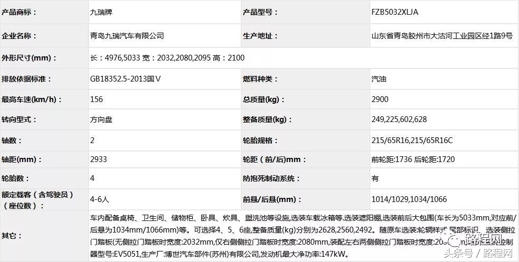Select track value 前轮距:1736 后轮距:1720
Viewport: 519px width, 262px height.
(413, 159)
